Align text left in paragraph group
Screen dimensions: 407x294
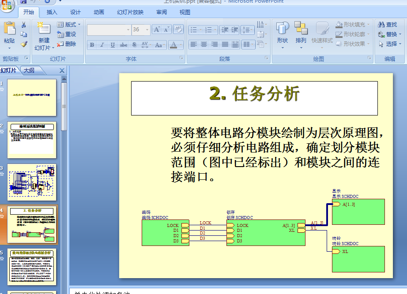pos(194,45)
